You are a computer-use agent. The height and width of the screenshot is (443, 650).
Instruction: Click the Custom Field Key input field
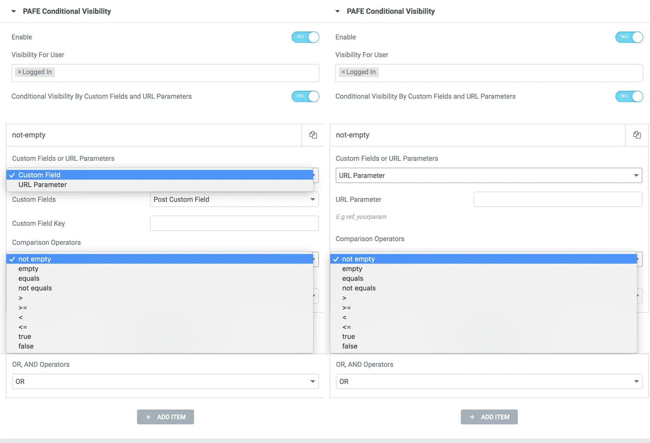(234, 223)
